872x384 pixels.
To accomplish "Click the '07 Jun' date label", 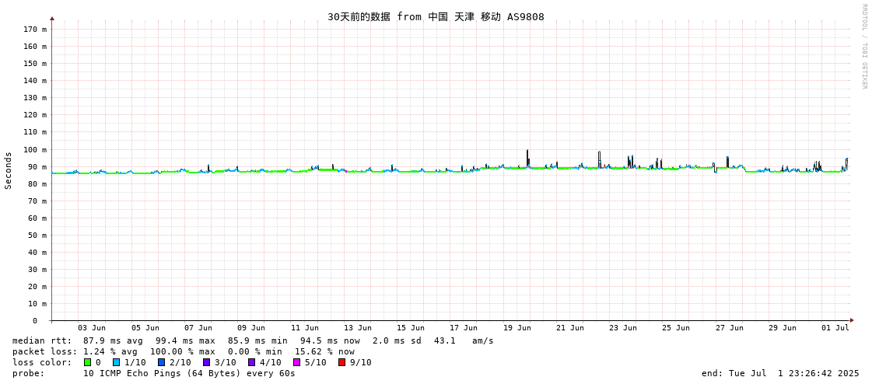I will 198,328.
